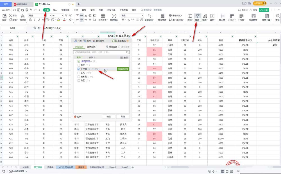Switch to 颜色筛选 tab in filter popup
281x174 pixels.
[x=91, y=47]
